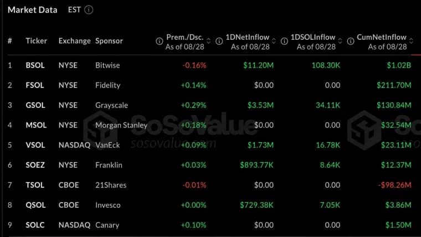
Task: Sort table by 1DNetInflow arrows
Action: pos(274,41)
